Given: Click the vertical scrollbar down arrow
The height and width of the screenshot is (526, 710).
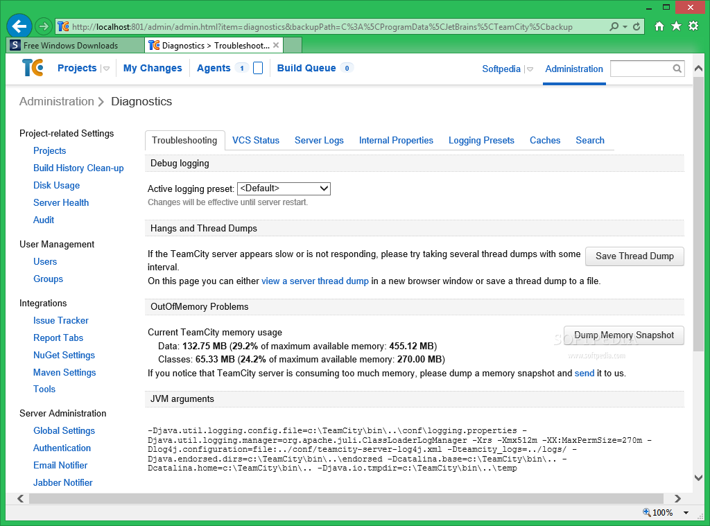Looking at the screenshot, I should (x=699, y=477).
